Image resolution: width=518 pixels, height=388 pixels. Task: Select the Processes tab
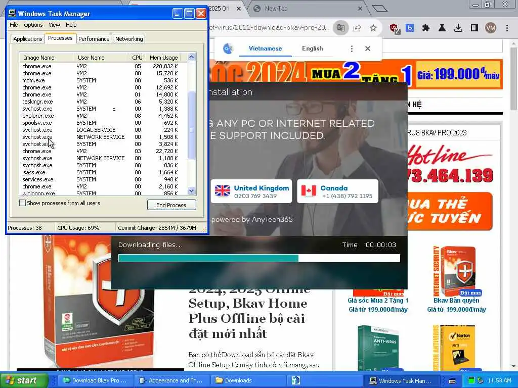(x=60, y=38)
